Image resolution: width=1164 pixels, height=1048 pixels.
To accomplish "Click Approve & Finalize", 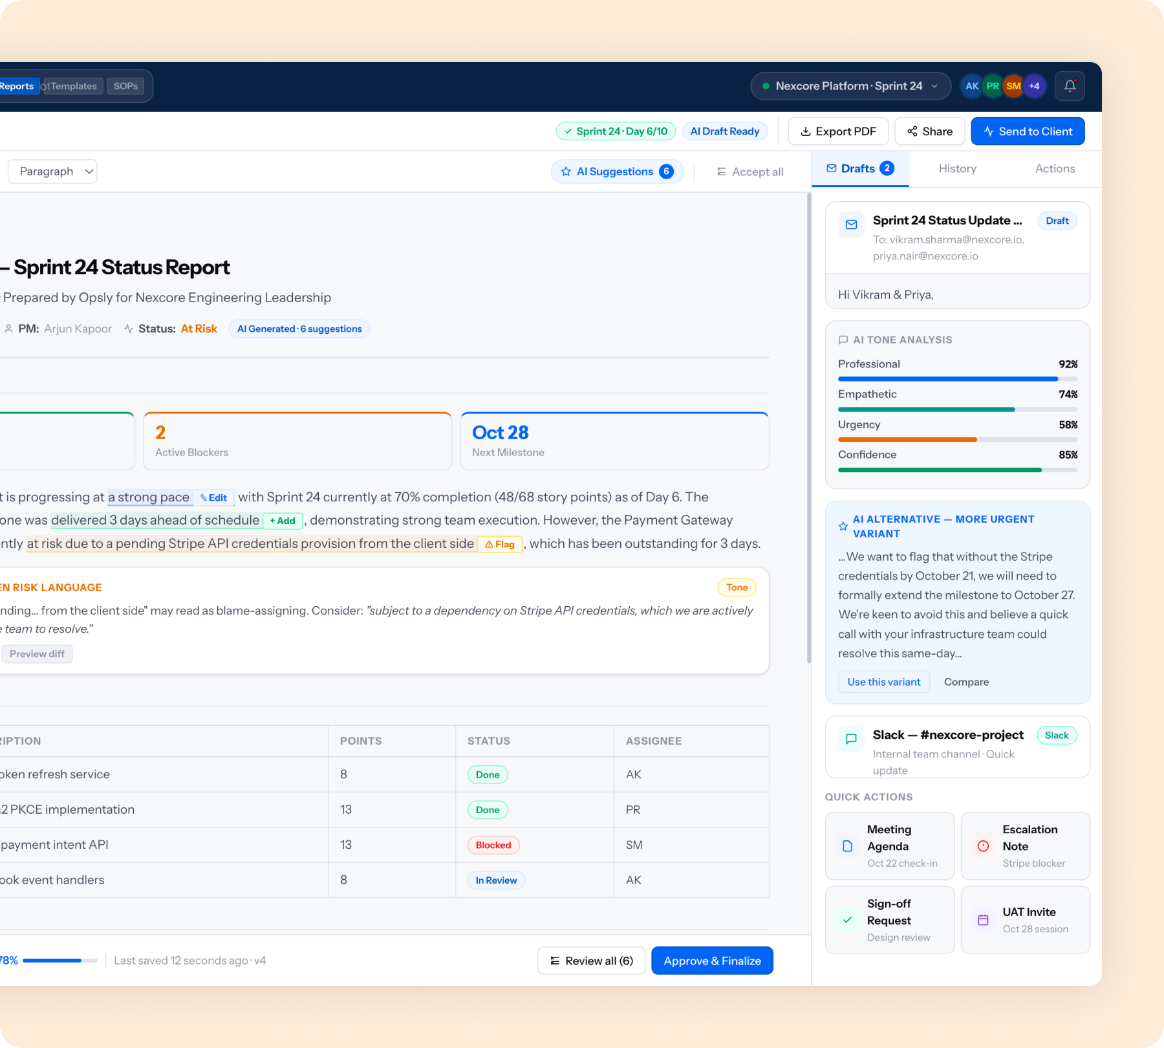I will 712,961.
